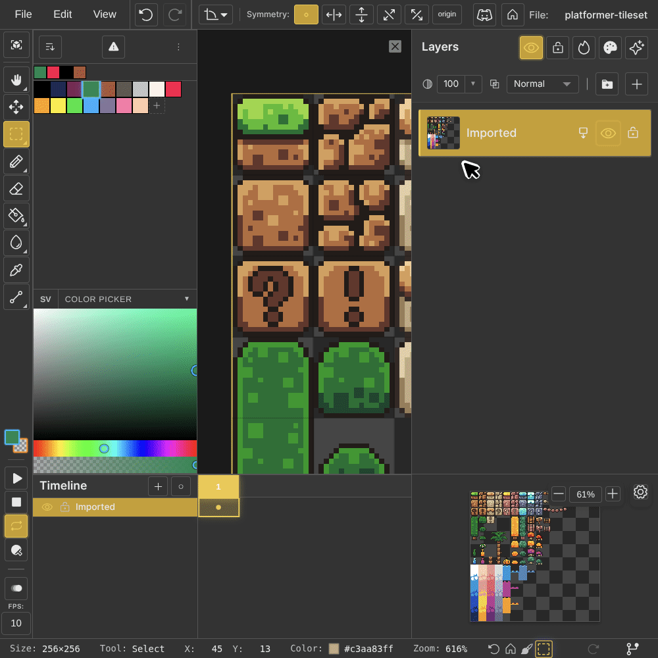This screenshot has width=658, height=658.
Task: Click the palette sort icon
Action: coord(51,47)
